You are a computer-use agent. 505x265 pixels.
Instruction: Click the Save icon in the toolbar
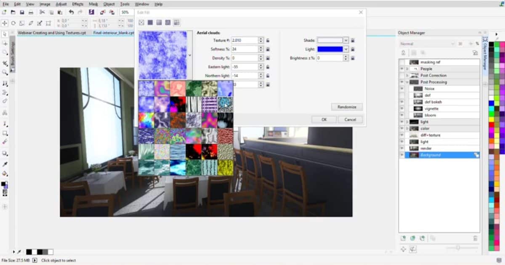pyautogui.click(x=22, y=12)
